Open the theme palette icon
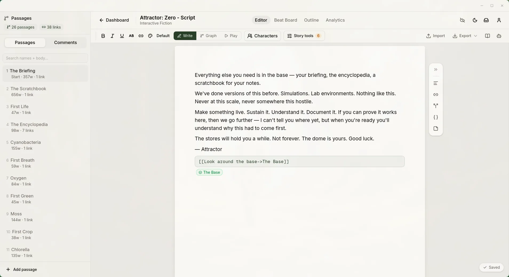 (x=150, y=36)
